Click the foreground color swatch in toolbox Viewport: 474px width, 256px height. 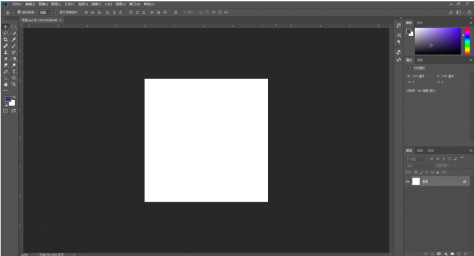8,99
